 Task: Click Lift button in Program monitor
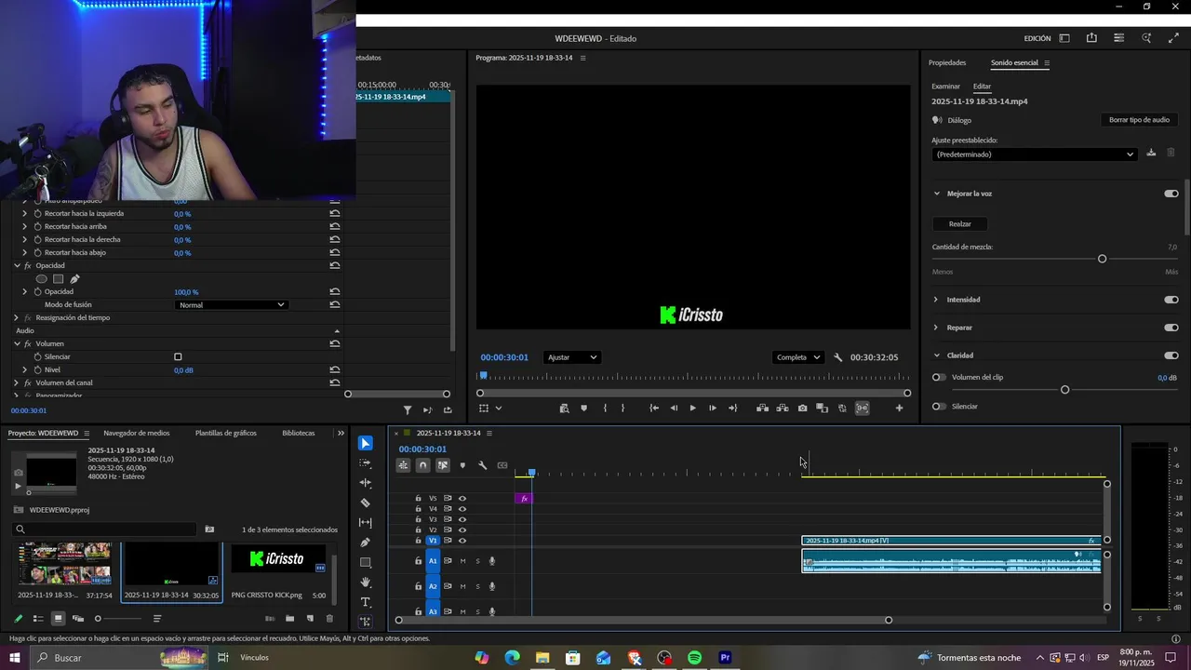[762, 409]
